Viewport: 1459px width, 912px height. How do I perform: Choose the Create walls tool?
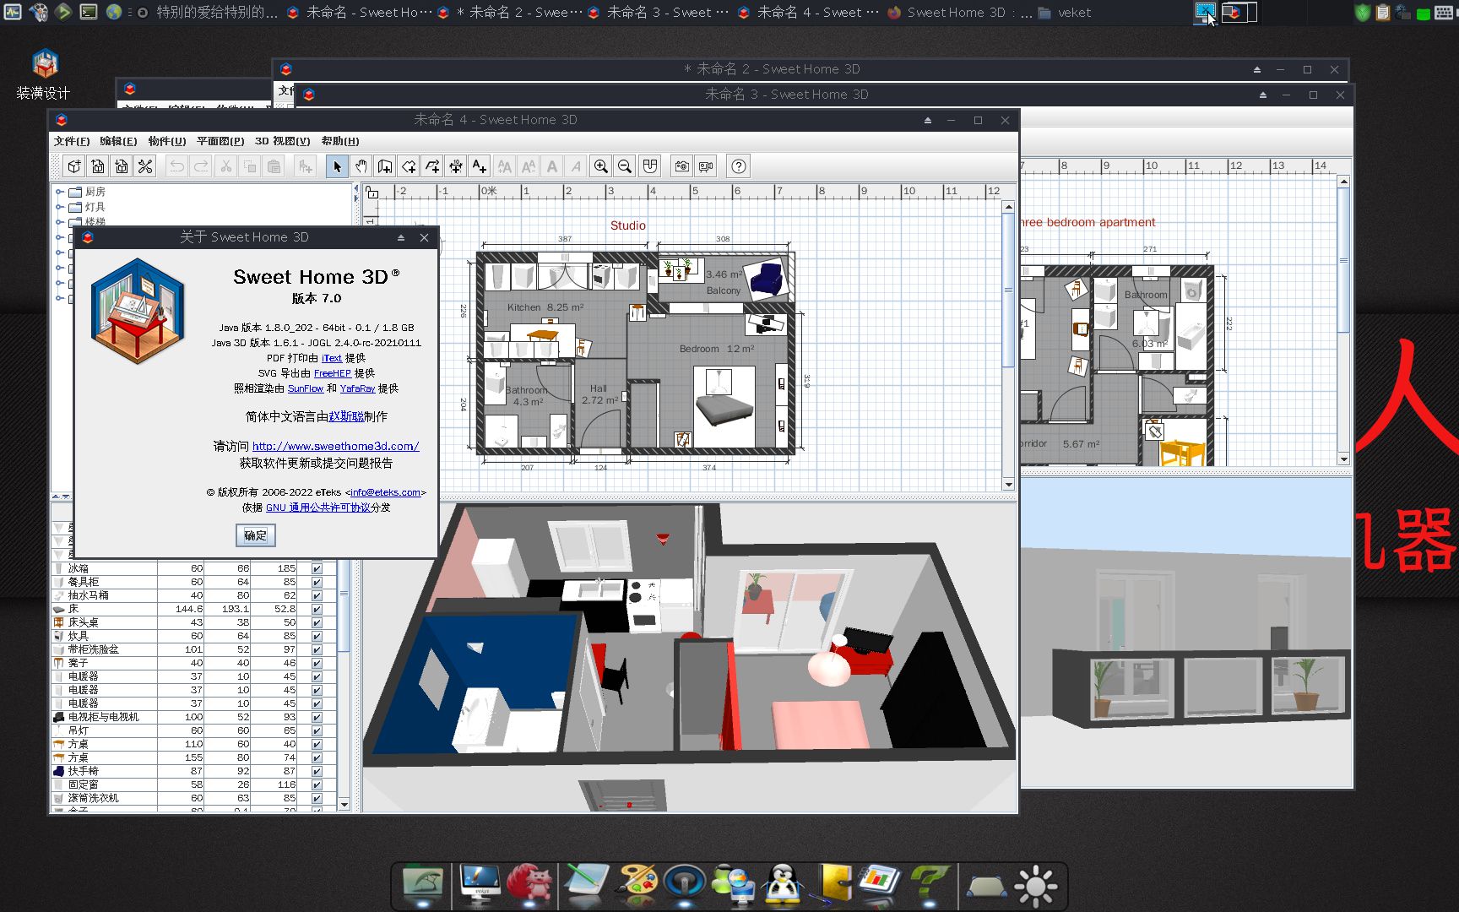pos(384,166)
